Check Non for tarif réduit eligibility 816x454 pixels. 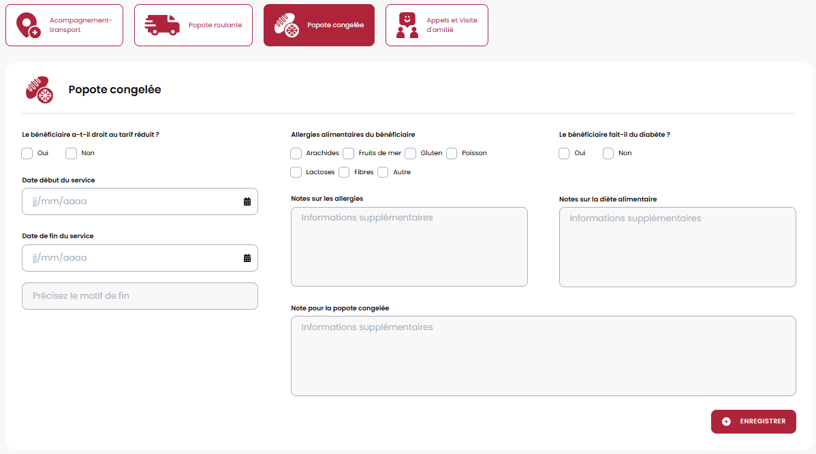click(x=72, y=153)
